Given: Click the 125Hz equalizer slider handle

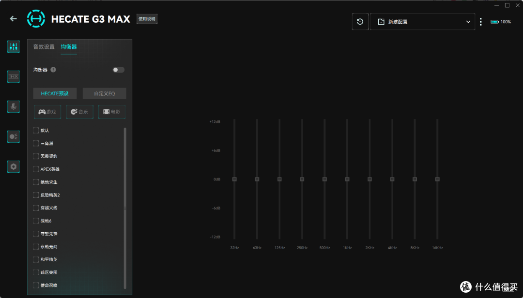Looking at the screenshot, I should pos(279,179).
